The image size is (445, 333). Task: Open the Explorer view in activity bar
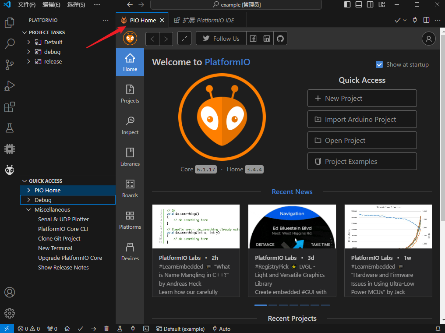coord(10,23)
